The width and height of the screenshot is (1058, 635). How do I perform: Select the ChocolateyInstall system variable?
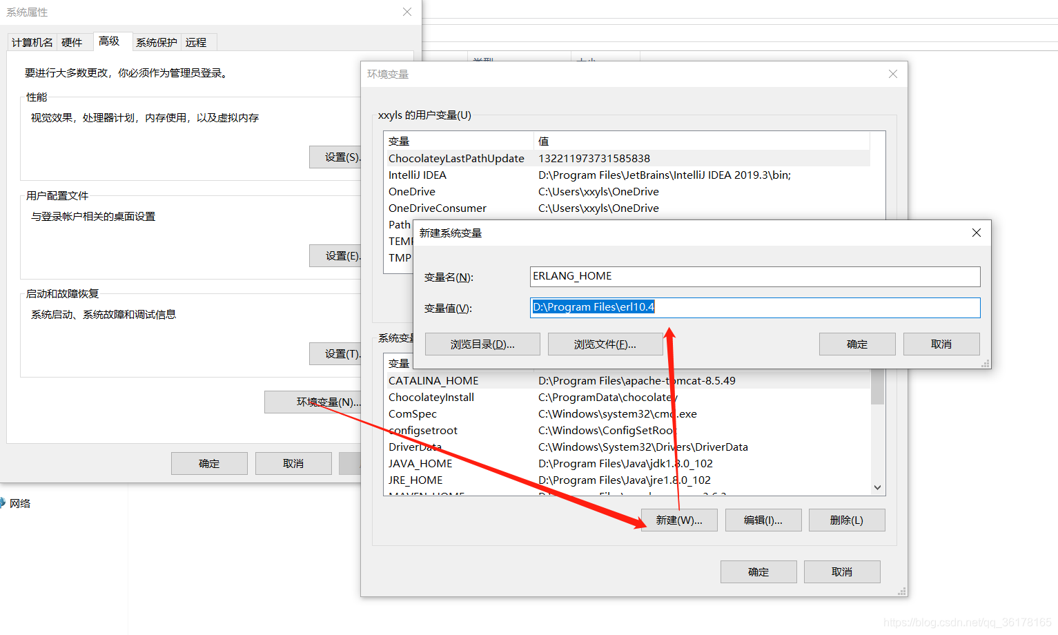pos(627,397)
